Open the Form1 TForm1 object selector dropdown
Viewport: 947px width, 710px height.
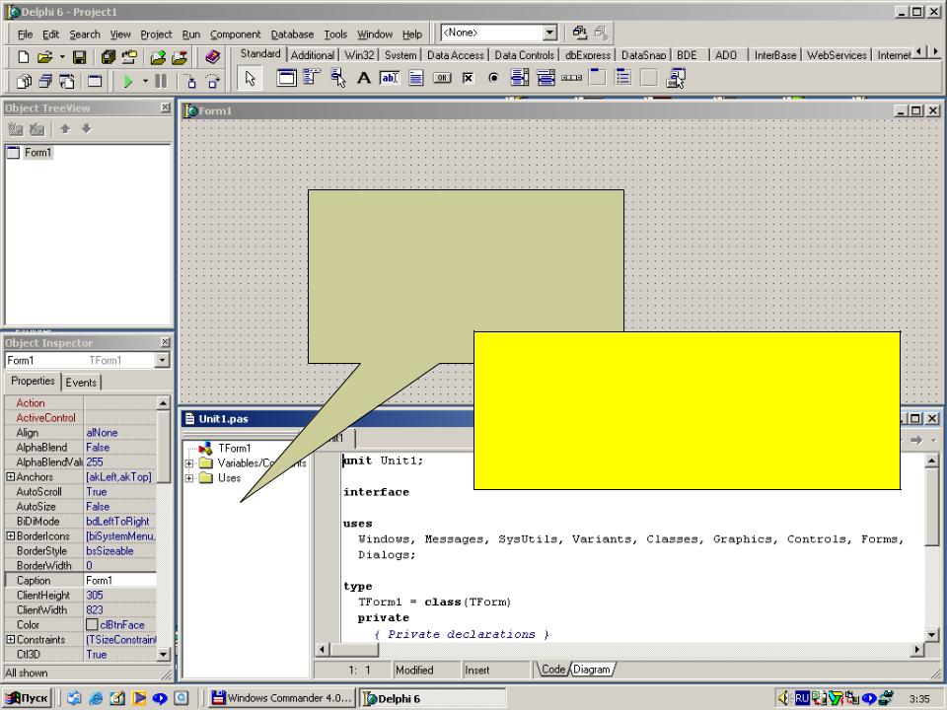tap(162, 361)
